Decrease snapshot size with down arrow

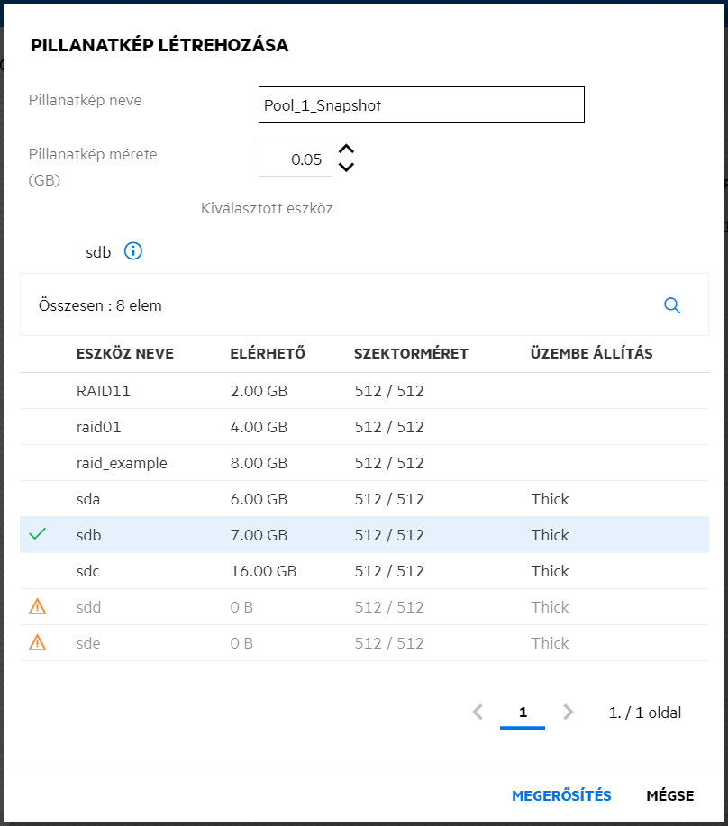click(x=346, y=167)
